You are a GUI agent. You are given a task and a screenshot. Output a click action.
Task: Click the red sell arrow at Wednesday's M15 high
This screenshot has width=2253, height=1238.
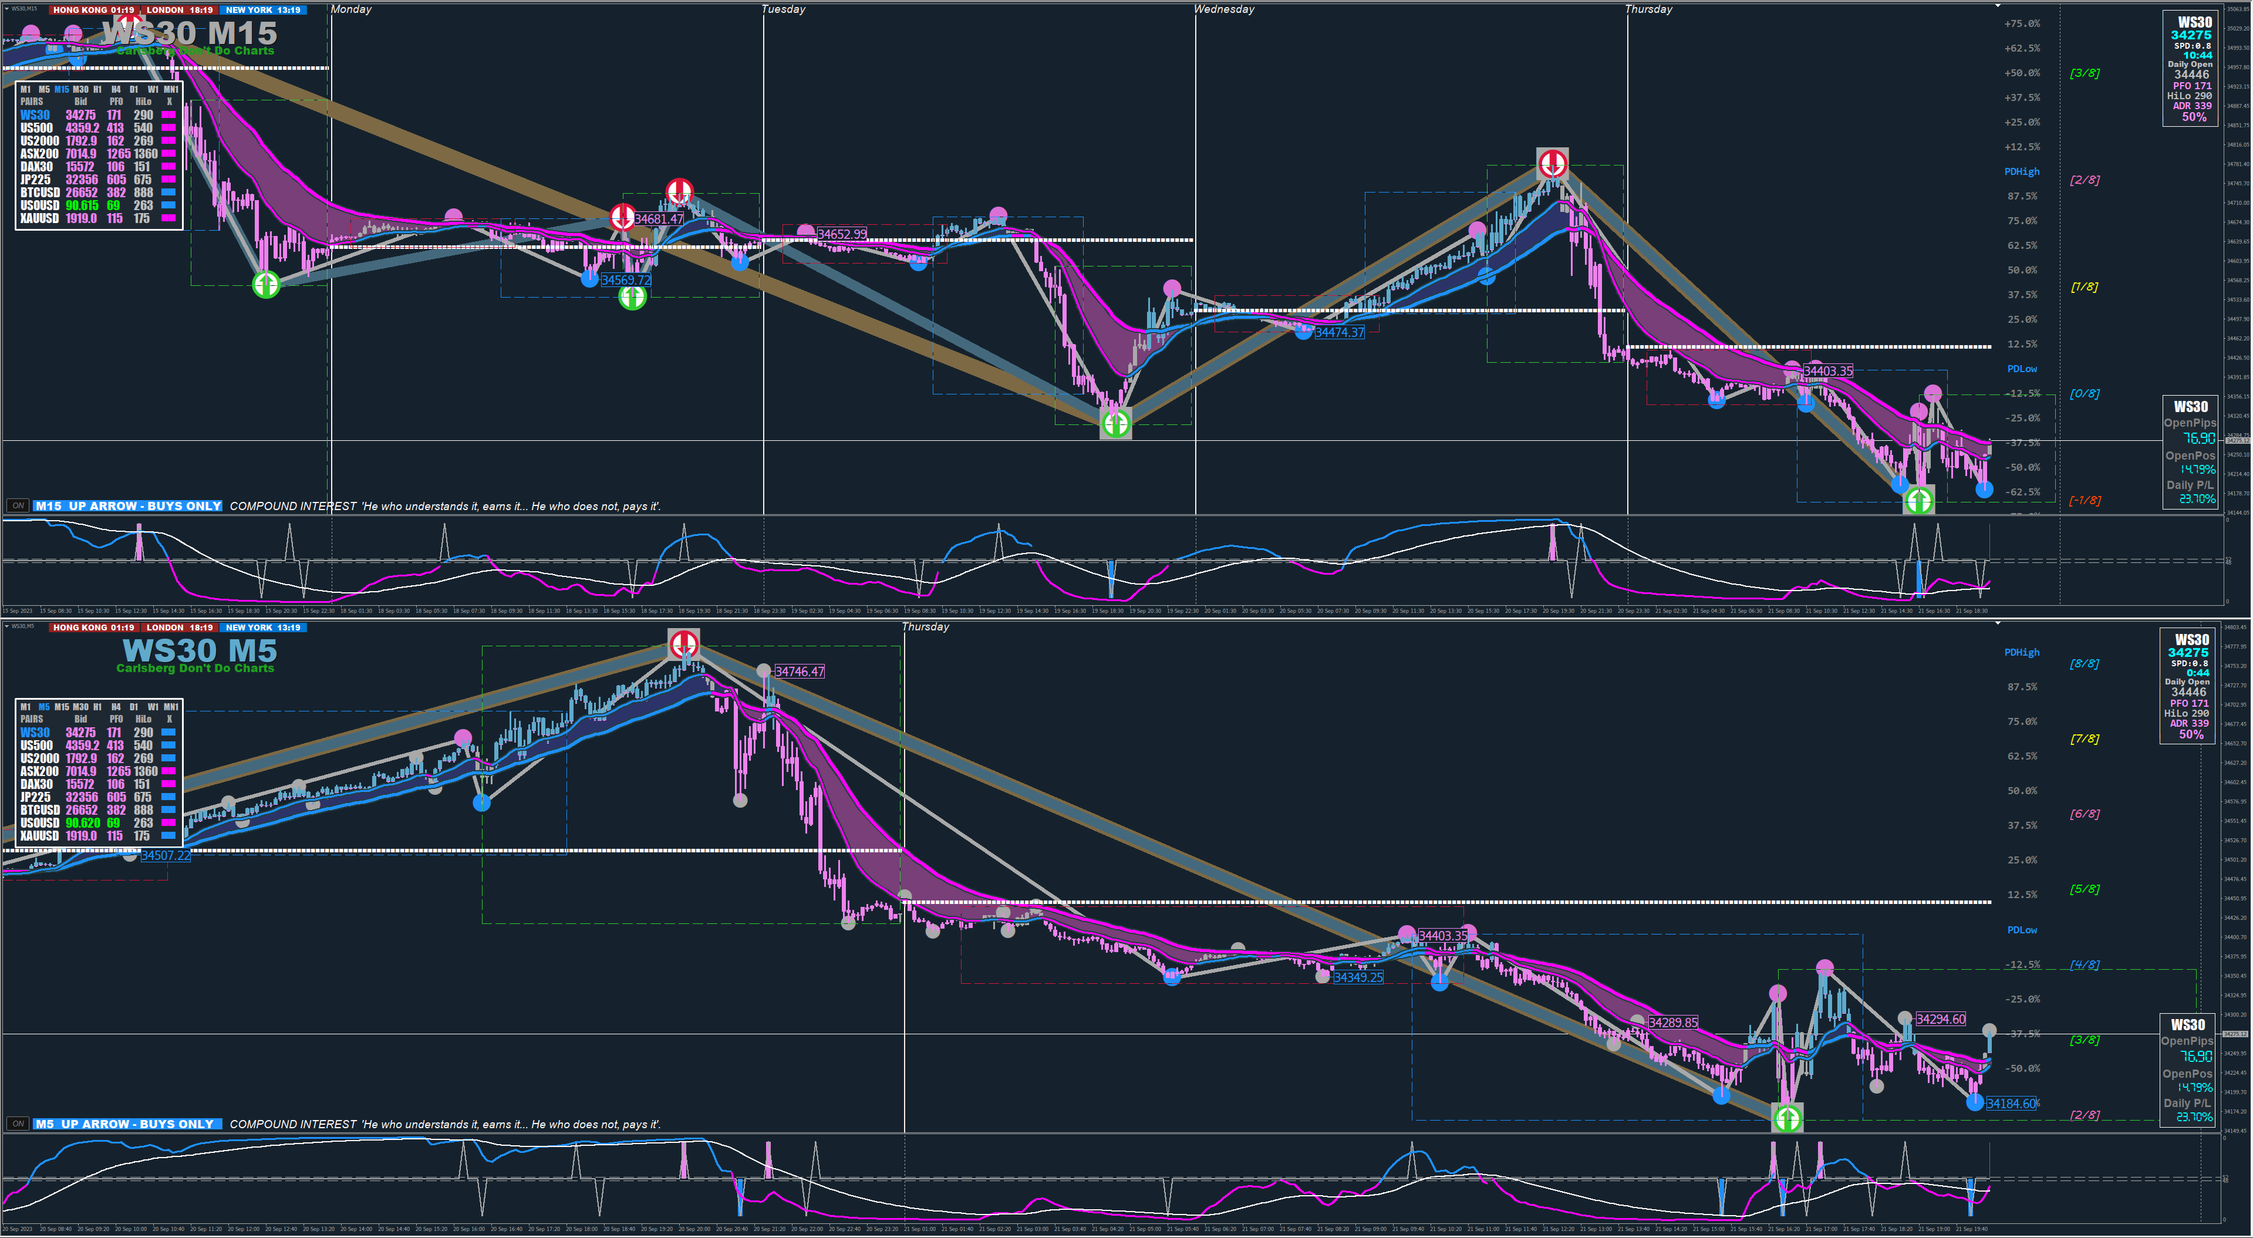[x=1553, y=163]
